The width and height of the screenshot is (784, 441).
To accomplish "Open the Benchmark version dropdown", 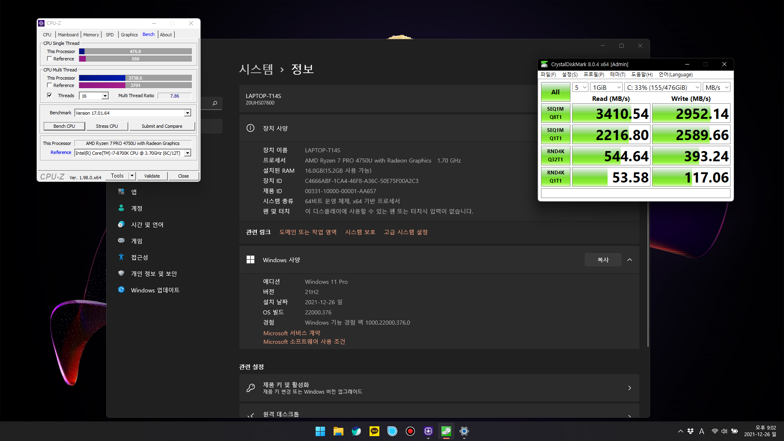I will [187, 113].
